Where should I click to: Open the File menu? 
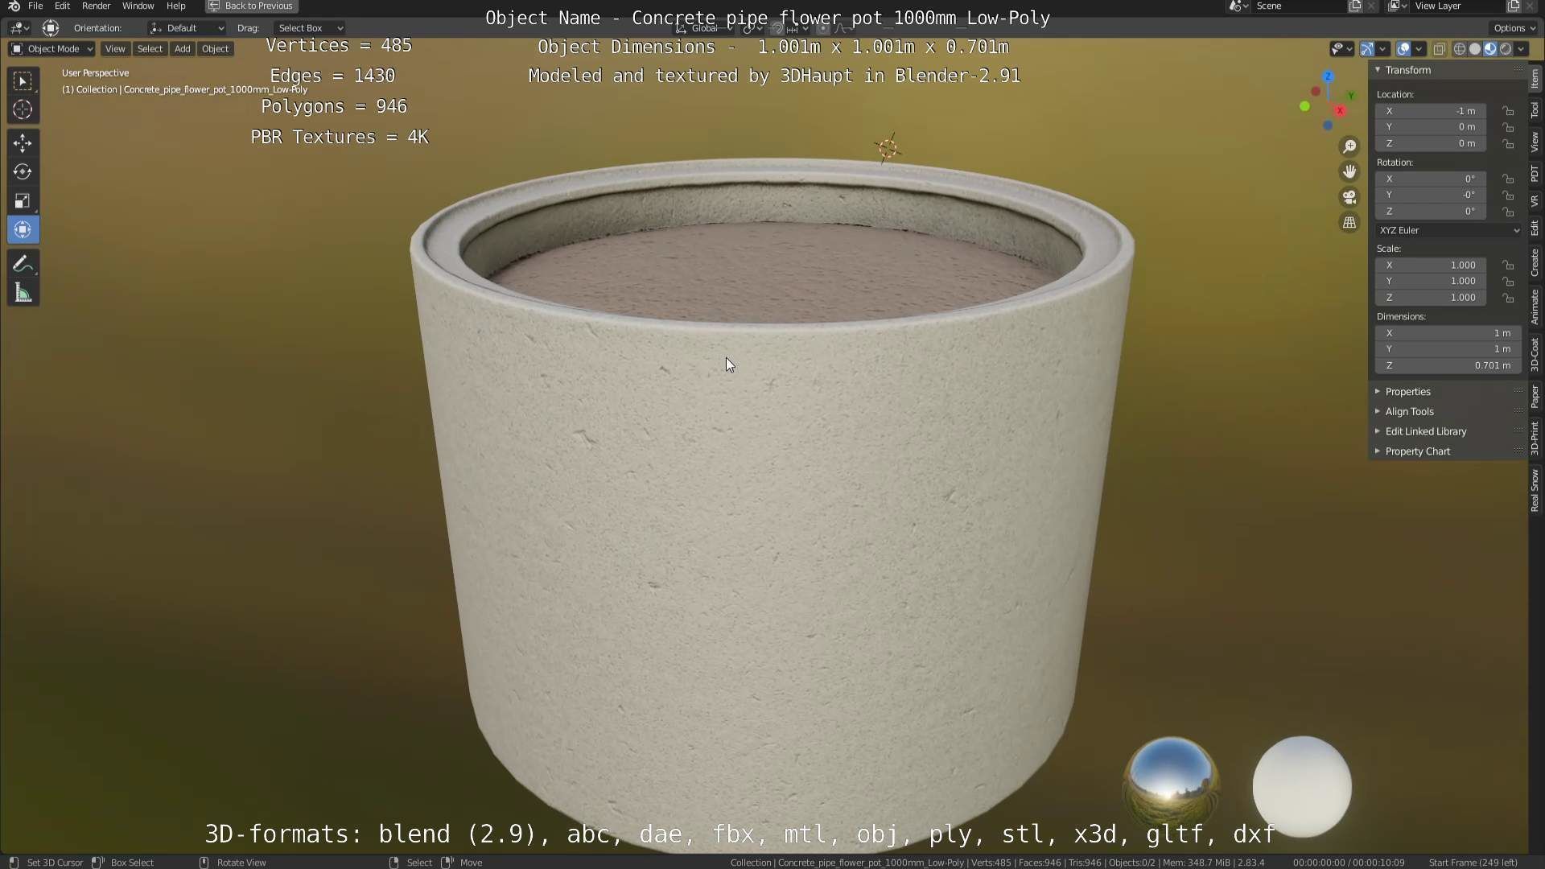coord(35,6)
